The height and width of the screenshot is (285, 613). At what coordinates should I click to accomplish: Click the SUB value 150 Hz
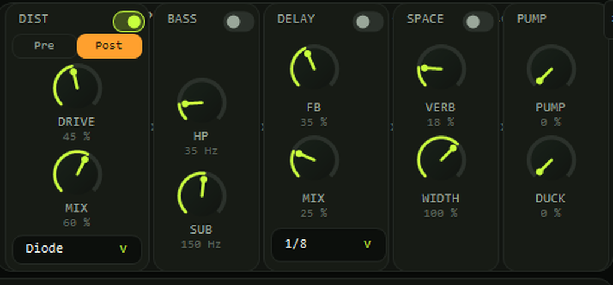tap(201, 245)
